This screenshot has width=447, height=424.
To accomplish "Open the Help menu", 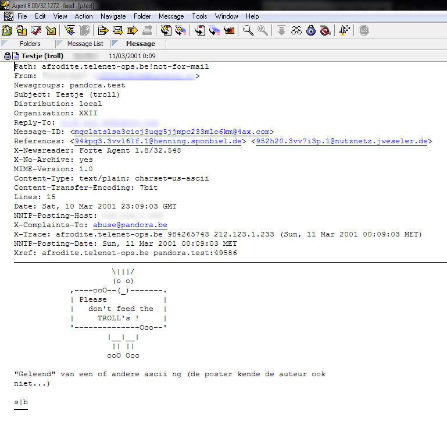I will pos(252,16).
